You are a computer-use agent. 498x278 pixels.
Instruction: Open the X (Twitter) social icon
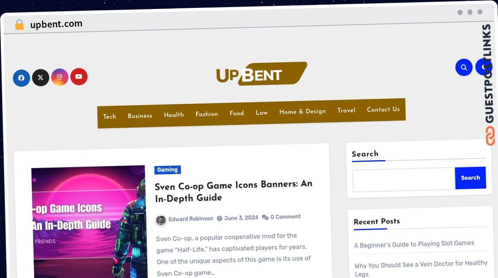[x=41, y=78]
